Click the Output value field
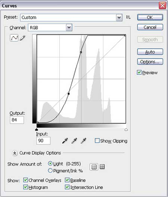The image size is (168, 197). (x=17, y=120)
